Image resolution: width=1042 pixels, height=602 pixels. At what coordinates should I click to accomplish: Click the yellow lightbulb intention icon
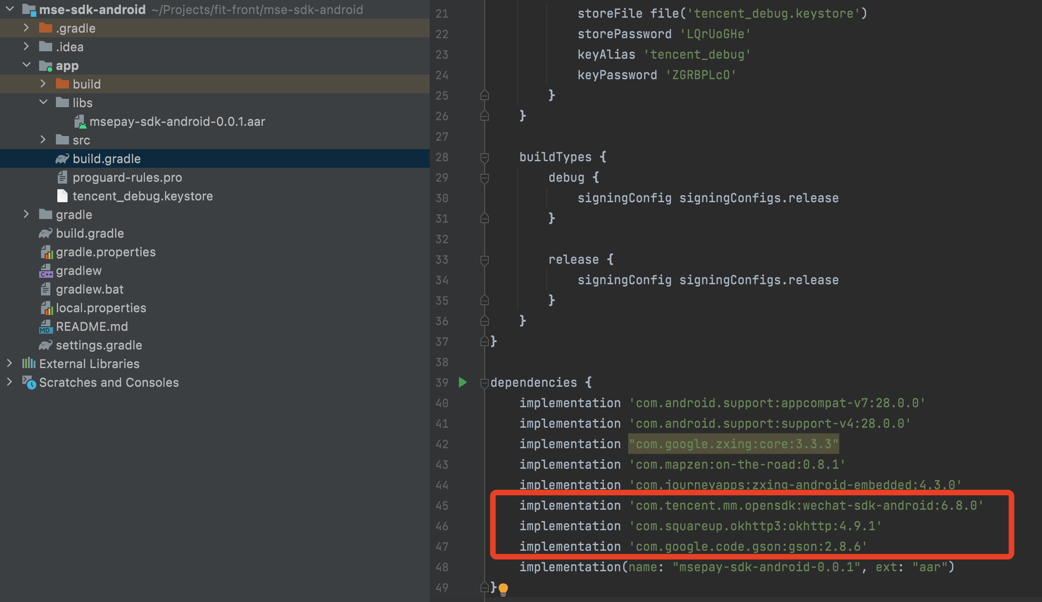click(503, 589)
